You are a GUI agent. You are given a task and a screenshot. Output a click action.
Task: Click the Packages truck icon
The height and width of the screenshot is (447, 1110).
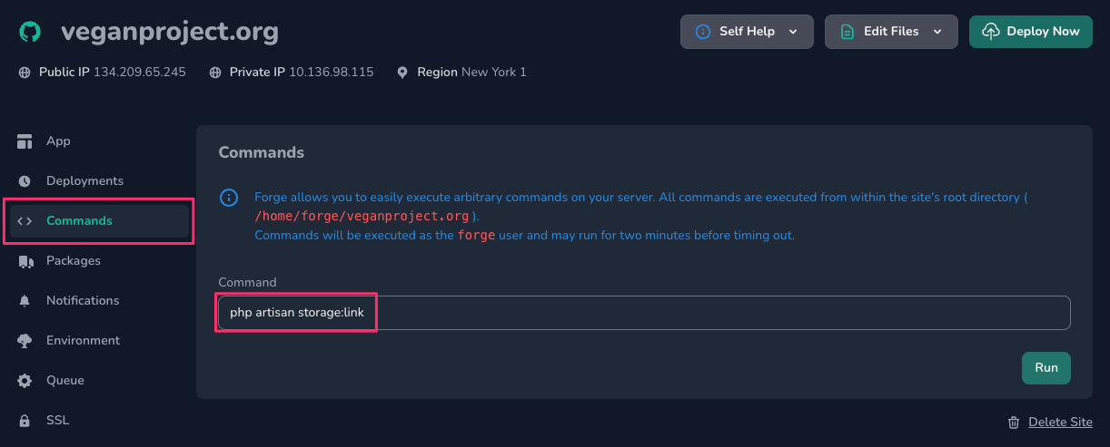tap(25, 261)
